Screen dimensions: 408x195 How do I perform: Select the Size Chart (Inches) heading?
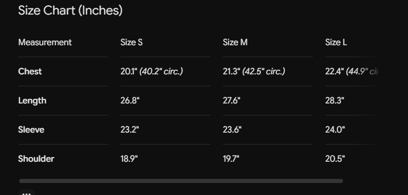70,11
